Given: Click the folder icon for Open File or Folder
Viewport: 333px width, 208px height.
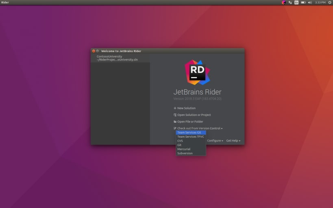Looking at the screenshot, I should click(175, 121).
